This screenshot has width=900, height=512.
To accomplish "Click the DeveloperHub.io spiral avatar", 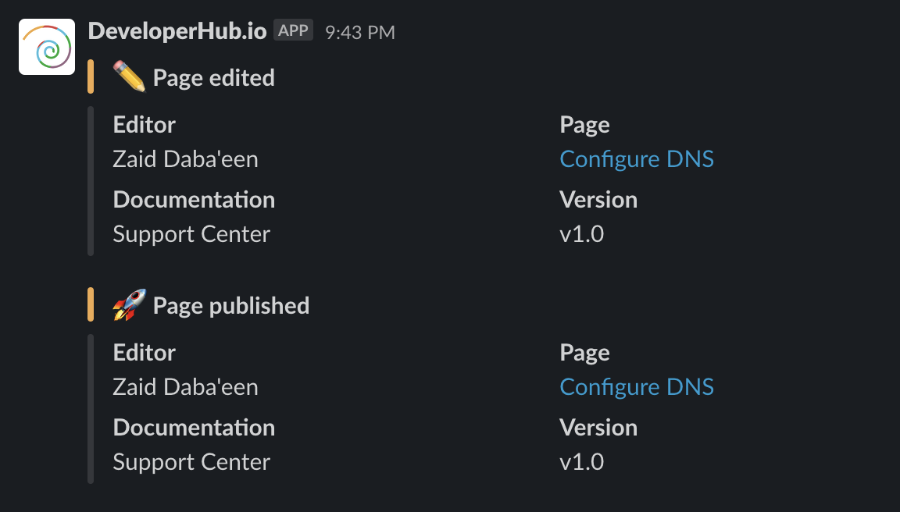I will tap(47, 47).
